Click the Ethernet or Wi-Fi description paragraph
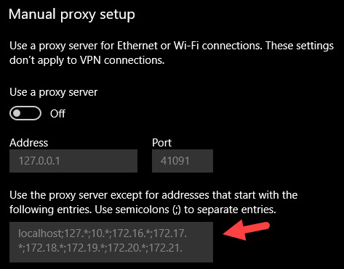The height and width of the screenshot is (269, 344). (172, 53)
